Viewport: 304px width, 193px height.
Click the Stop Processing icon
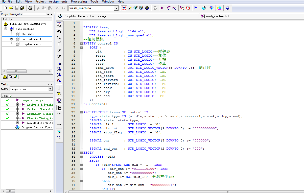pyautogui.click(x=155, y=8)
